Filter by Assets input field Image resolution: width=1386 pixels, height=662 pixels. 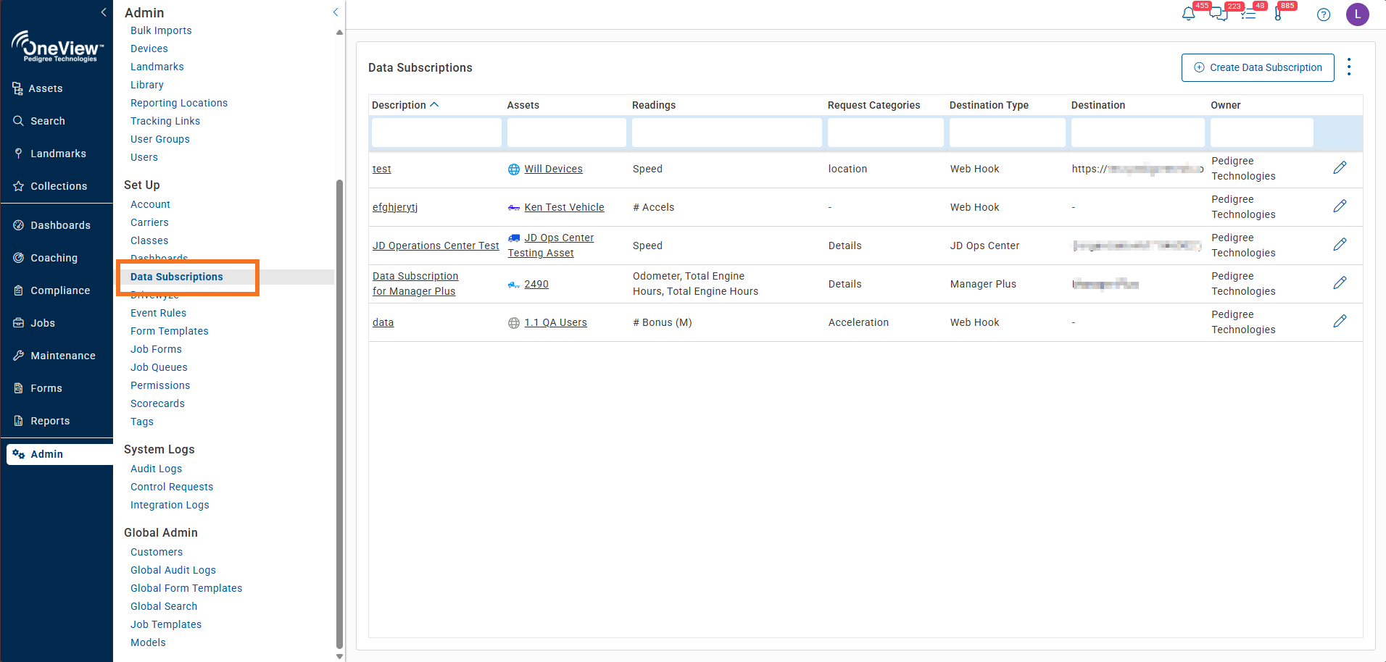coord(567,133)
